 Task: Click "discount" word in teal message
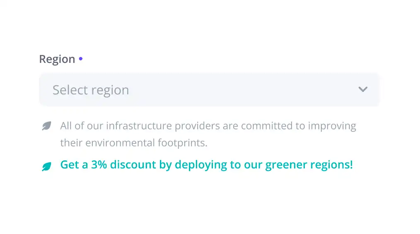point(133,165)
